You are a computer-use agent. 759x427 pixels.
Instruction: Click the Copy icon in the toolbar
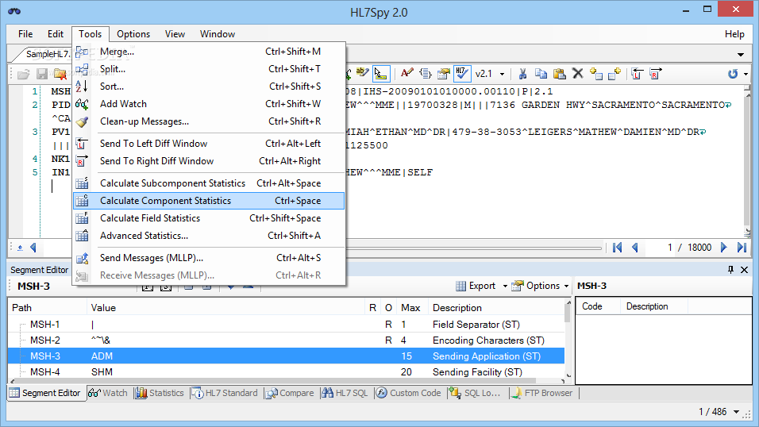pos(541,74)
